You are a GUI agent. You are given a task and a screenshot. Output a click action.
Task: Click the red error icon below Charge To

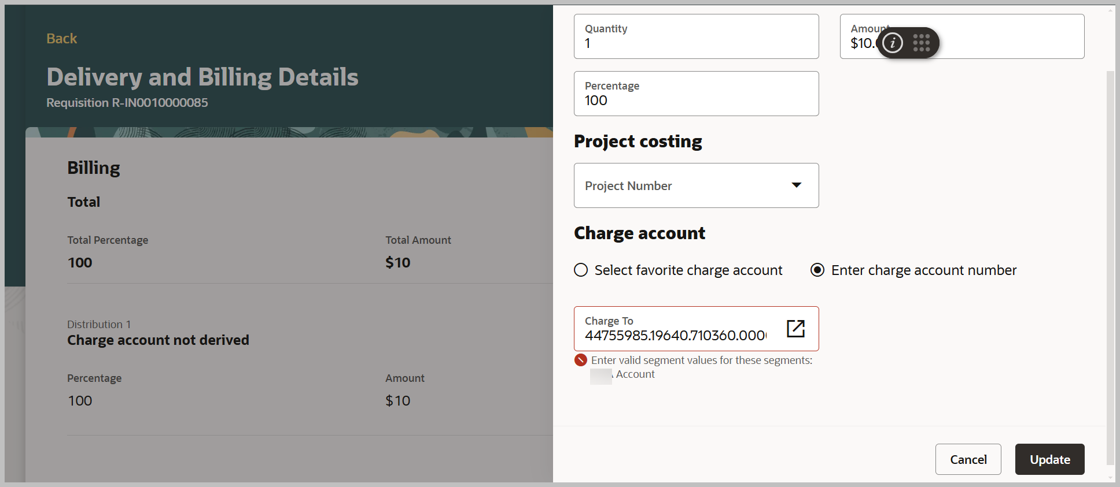[x=580, y=360]
